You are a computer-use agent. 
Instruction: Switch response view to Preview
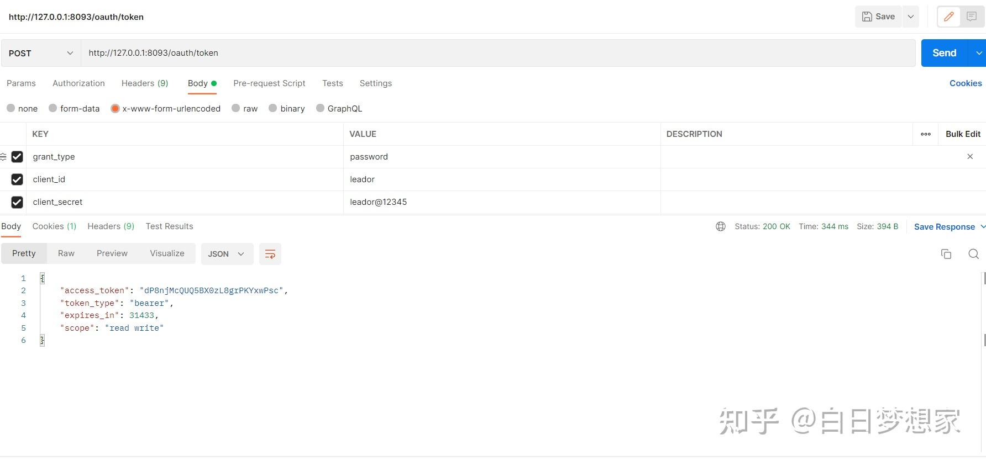pos(112,253)
